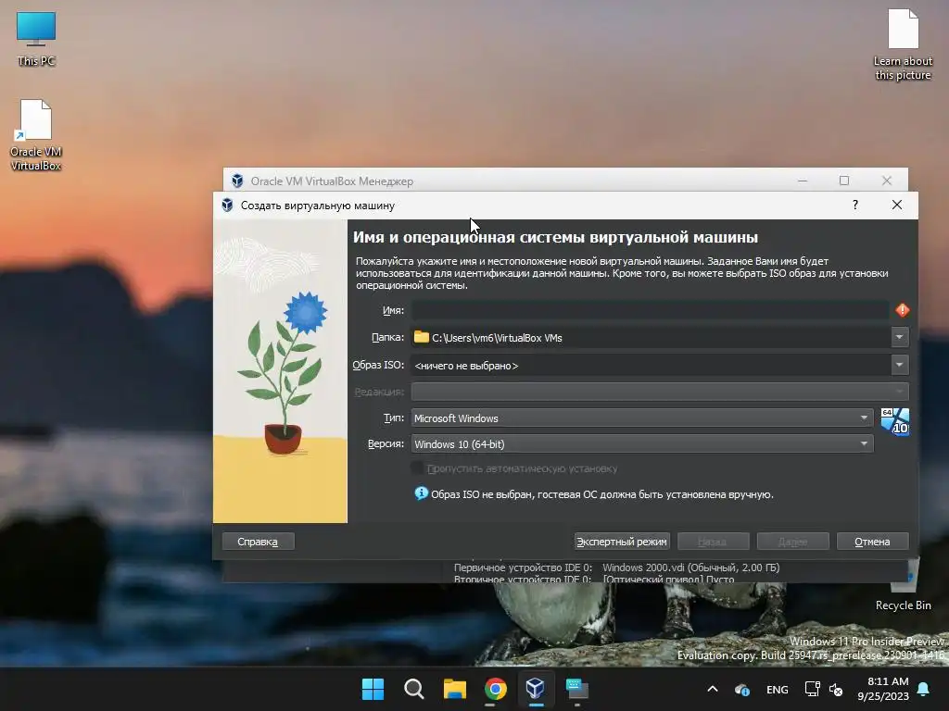Close the VirtualBox Менеджер window
The image size is (949, 711).
[x=887, y=181]
